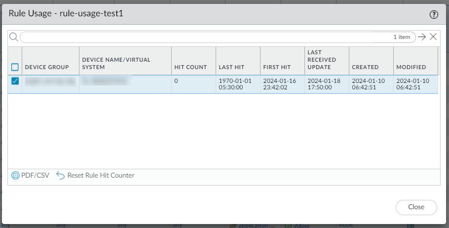This screenshot has width=449, height=228.
Task: Click the Reset Rule Hit Counter undo icon
Action: pos(60,175)
